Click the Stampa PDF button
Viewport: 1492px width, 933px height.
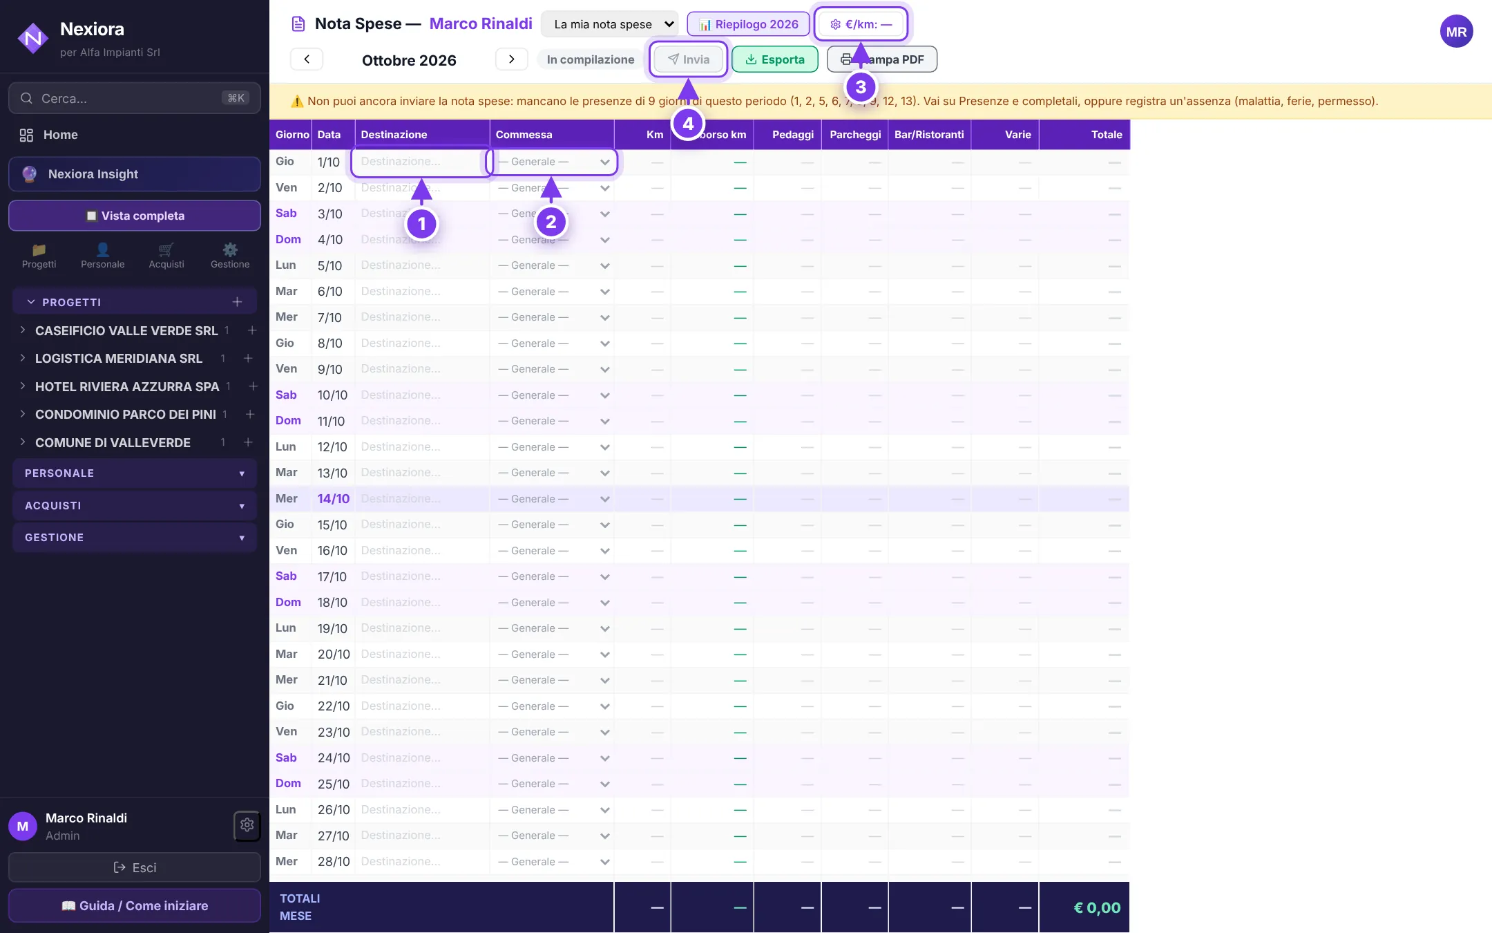pos(882,59)
